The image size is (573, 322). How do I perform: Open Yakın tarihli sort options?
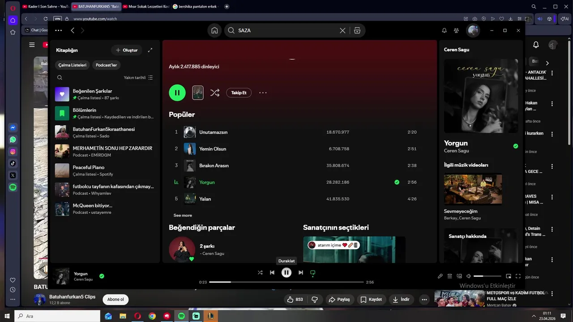tap(138, 77)
